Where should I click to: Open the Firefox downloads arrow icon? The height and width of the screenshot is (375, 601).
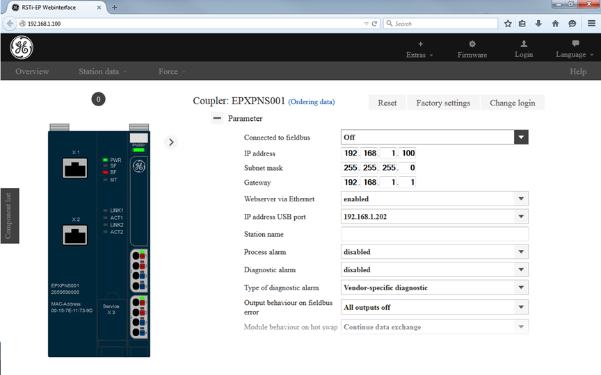(x=538, y=24)
